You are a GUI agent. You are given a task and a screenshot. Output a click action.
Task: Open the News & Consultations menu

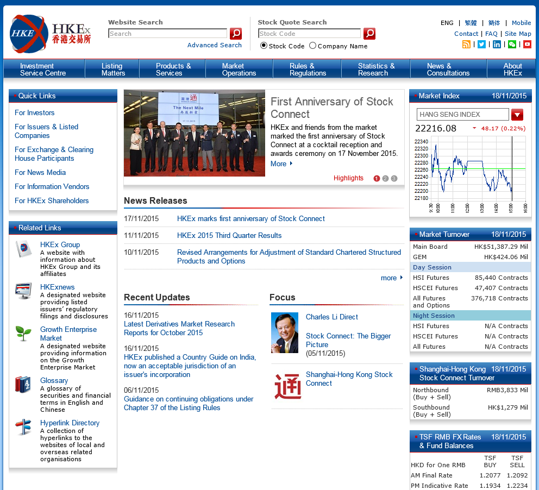coord(448,69)
